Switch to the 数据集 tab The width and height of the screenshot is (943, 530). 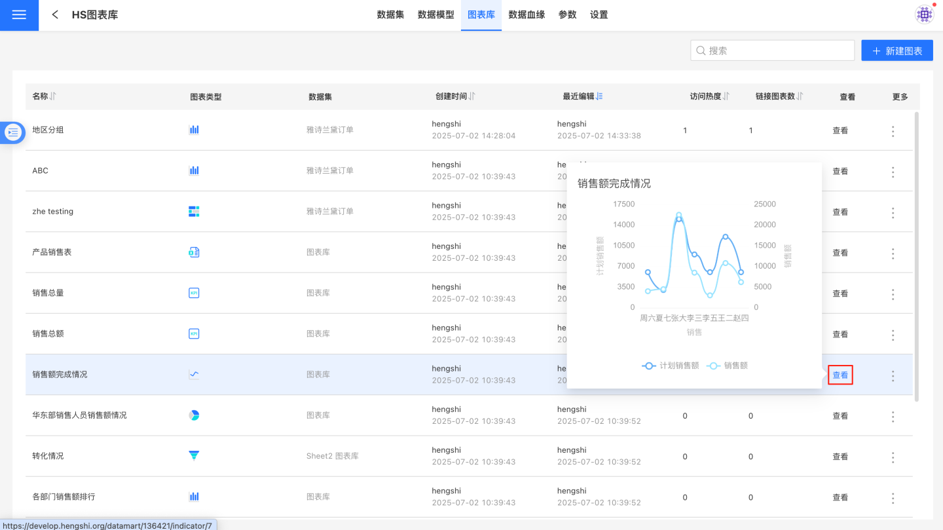[x=390, y=14]
